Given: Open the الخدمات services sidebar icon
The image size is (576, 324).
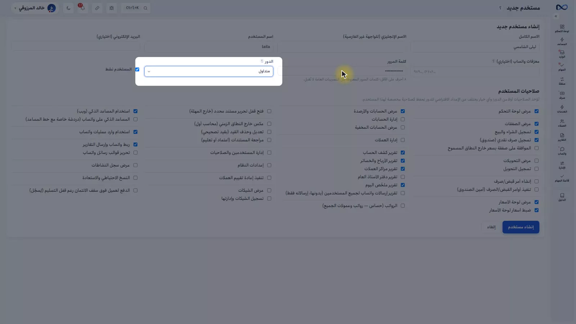Looking at the screenshot, I should 562,109.
